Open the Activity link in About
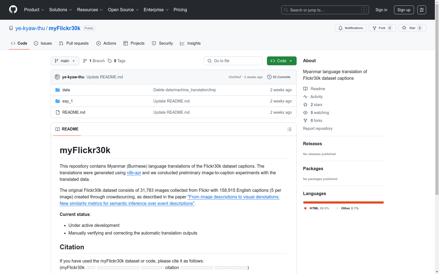The image size is (439, 274). 316,97
